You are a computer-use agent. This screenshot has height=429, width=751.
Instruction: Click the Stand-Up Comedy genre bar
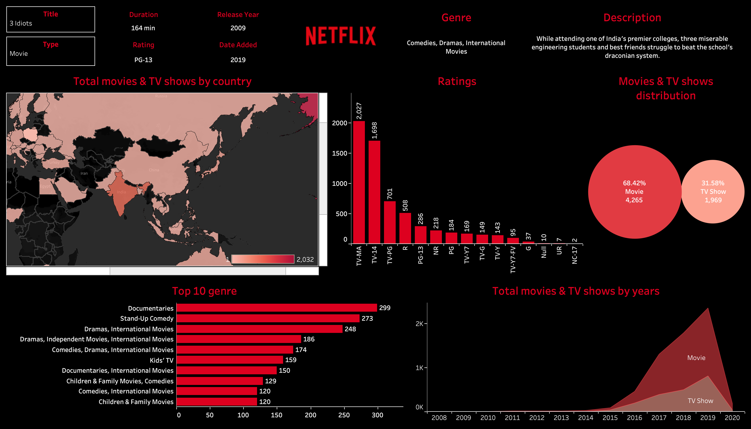click(x=268, y=318)
